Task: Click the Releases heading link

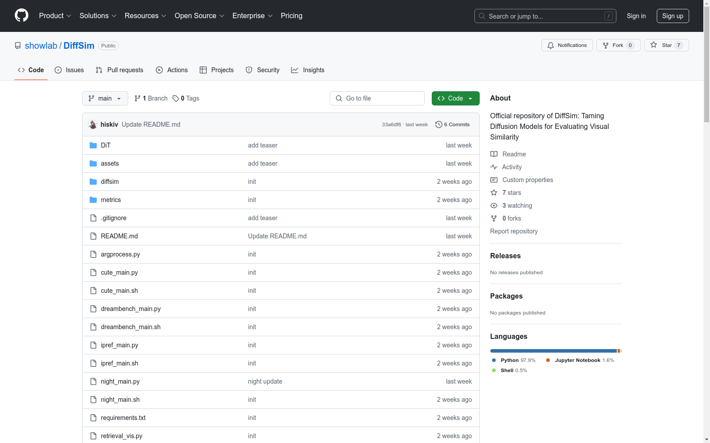Action: point(505,256)
